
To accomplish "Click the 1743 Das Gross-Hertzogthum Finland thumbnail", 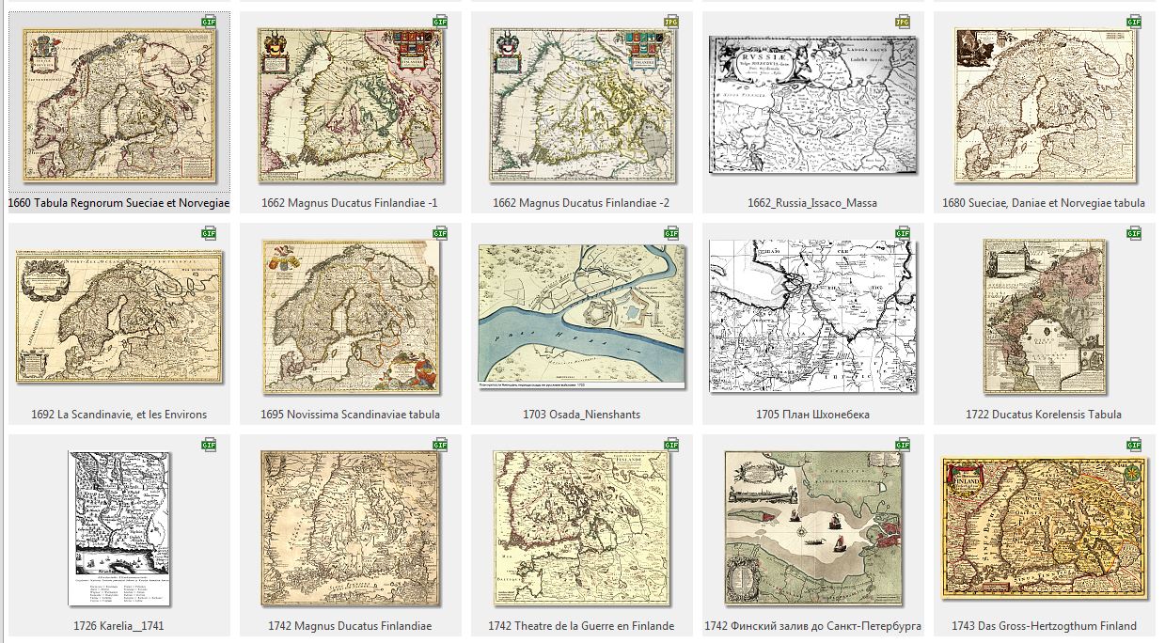I will 1043,526.
